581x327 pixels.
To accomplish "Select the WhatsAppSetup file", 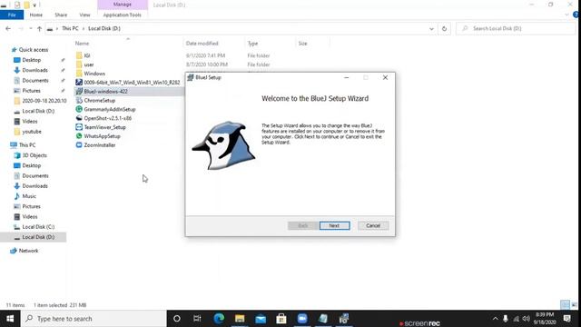I will tap(102, 136).
